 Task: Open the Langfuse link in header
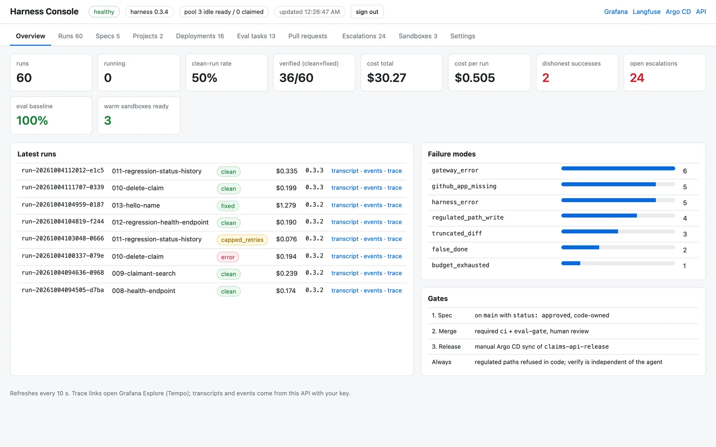pyautogui.click(x=647, y=12)
